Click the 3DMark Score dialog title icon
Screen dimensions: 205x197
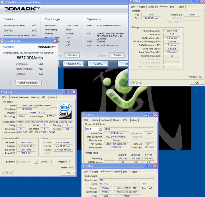point(2,41)
